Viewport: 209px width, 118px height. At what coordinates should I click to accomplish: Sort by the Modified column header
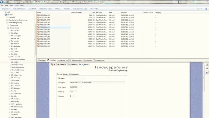tap(124, 12)
